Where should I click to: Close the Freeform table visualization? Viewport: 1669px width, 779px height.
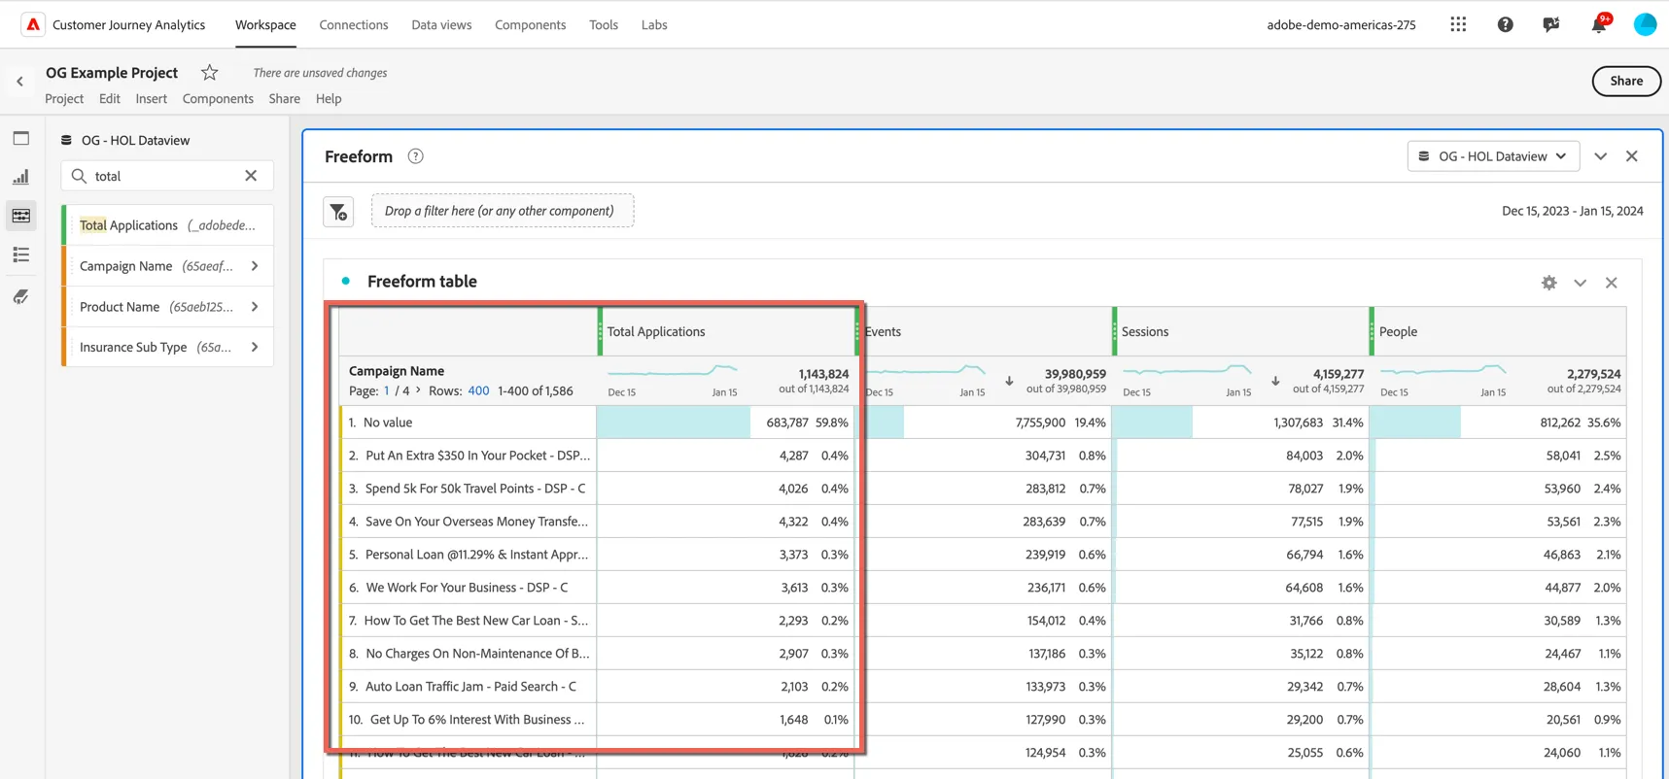pos(1612,283)
